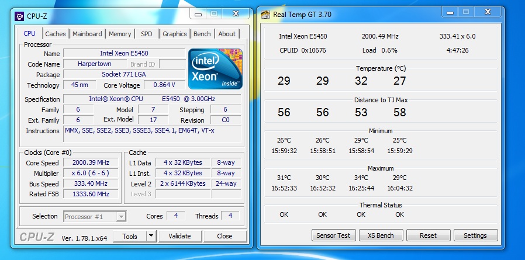The height and width of the screenshot is (260, 525).
Task: Expand the Tools dropdown arrow
Action: (x=151, y=236)
